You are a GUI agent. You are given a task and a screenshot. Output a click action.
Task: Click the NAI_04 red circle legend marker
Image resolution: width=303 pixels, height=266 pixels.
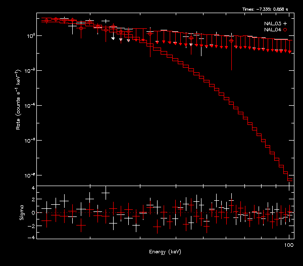[285, 30]
